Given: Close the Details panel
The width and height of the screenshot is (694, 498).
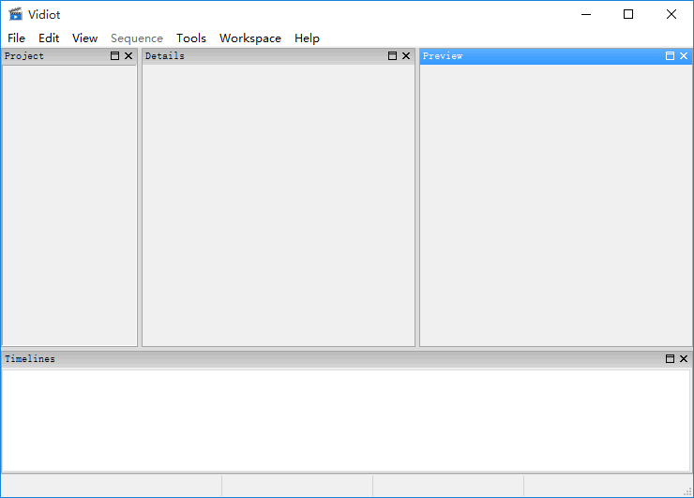Looking at the screenshot, I should point(406,55).
